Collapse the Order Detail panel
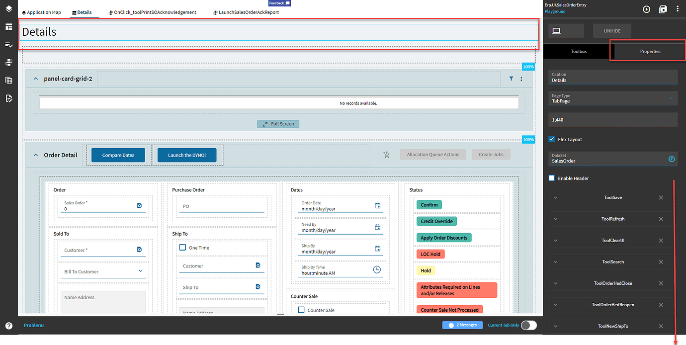 (x=35, y=155)
